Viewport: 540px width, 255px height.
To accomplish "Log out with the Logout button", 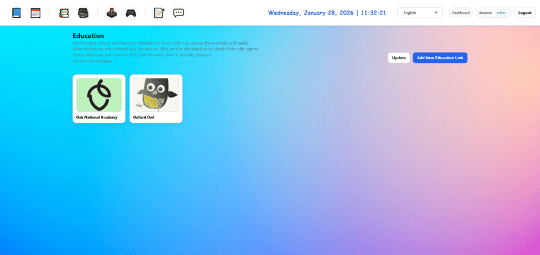I will (x=525, y=13).
